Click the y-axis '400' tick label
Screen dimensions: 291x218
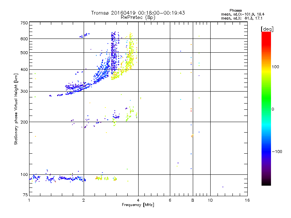pyautogui.click(x=24, y=70)
